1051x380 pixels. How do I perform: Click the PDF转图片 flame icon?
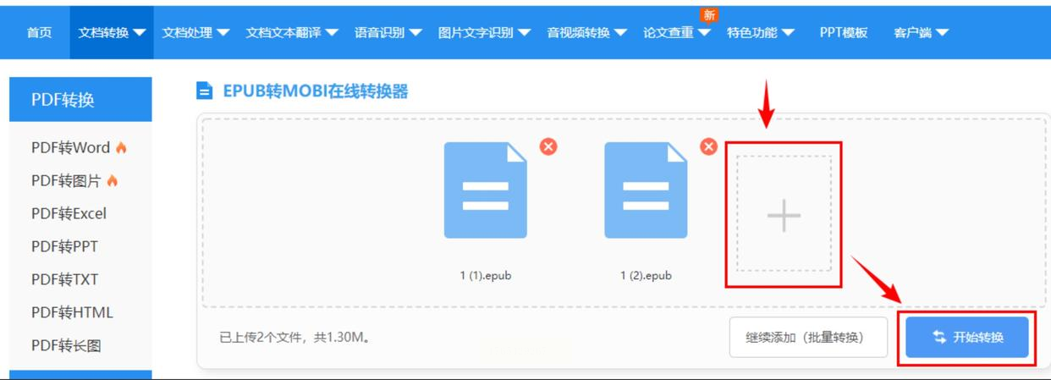point(112,180)
